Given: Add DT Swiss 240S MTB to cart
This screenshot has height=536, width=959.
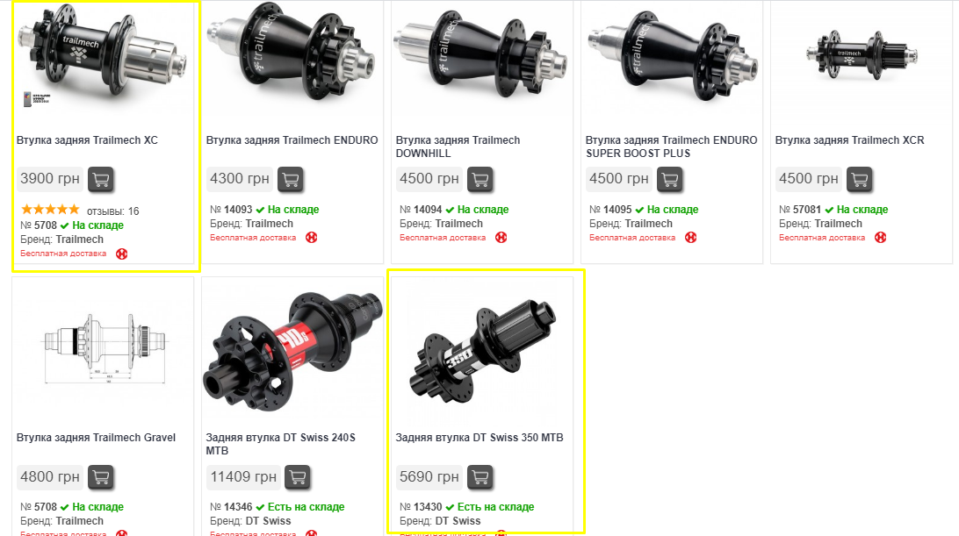Looking at the screenshot, I should point(298,476).
